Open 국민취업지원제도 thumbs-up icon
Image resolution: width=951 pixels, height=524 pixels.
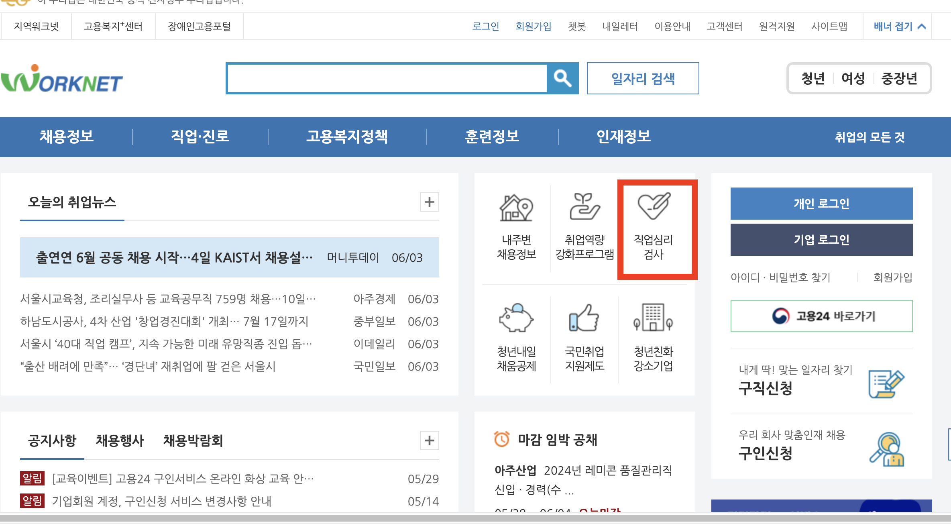[584, 318]
